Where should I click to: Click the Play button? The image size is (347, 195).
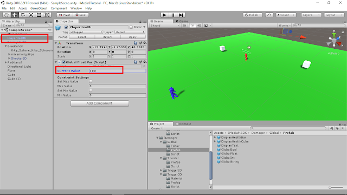164,15
